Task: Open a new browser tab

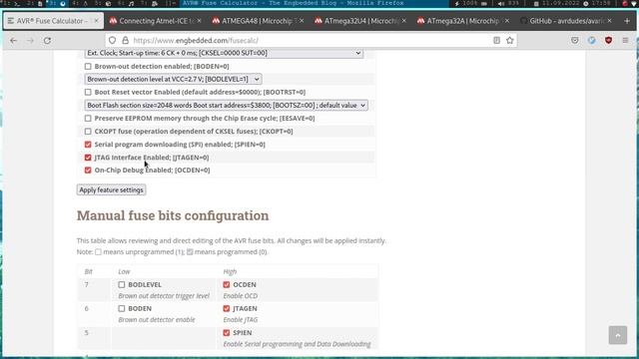Action: [627, 21]
